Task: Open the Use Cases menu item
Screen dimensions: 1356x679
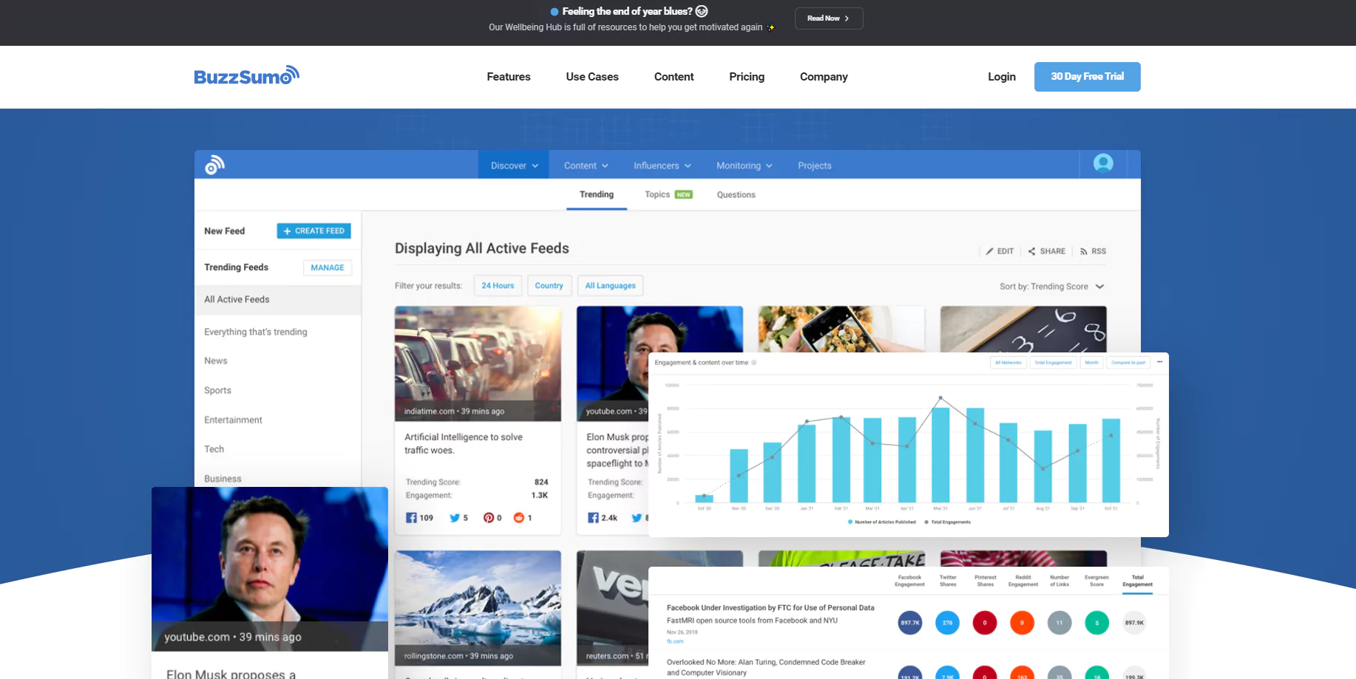Action: [592, 77]
